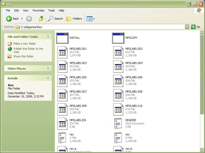Click the MPSLABS.IDX file name text
Image resolution: width=205 pixels, height=153 pixels.
click(x=78, y=120)
